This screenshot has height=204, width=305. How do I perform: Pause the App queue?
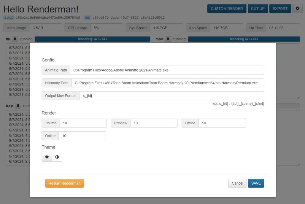click(x=18, y=106)
